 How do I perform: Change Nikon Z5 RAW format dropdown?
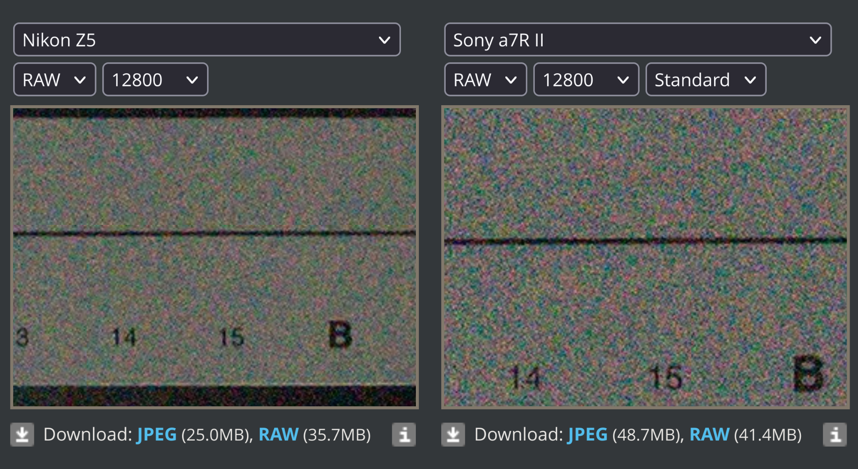(55, 79)
